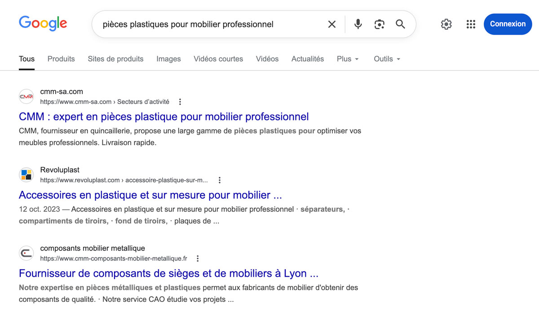Image resolution: width=539 pixels, height=314 pixels.
Task: Click the Revoluplast favicon
Action: 26,175
